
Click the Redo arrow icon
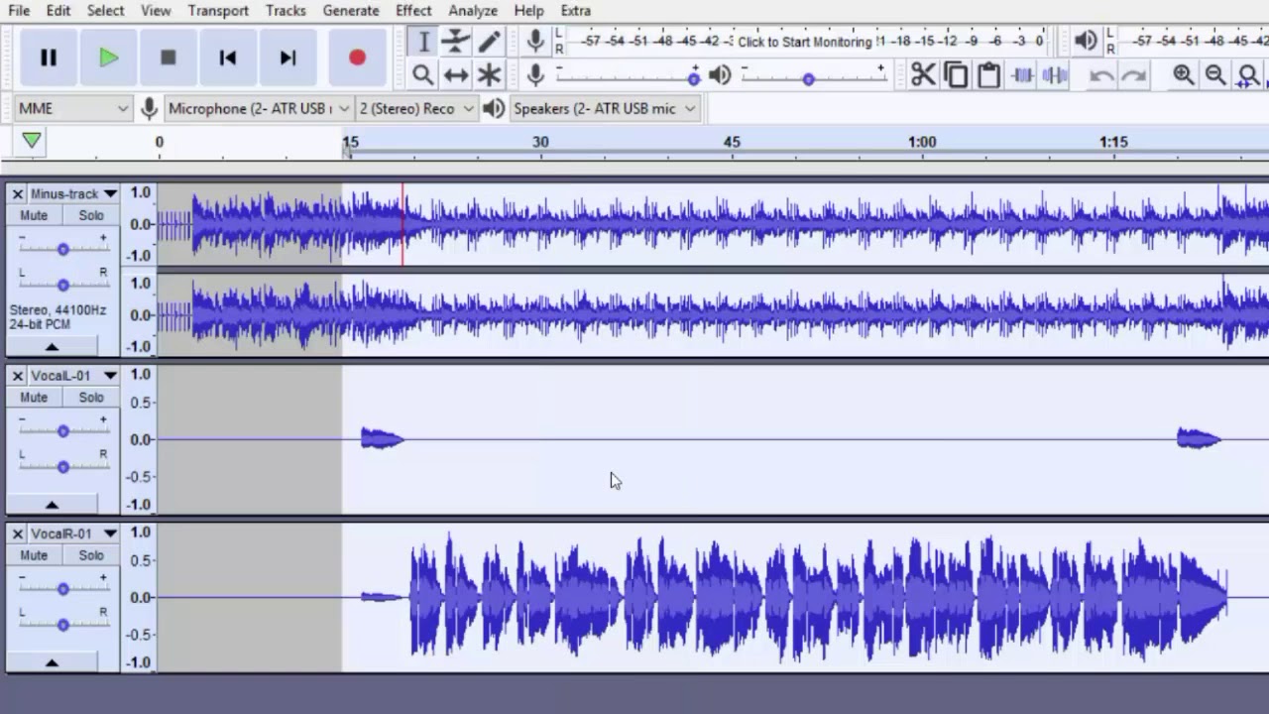coord(1133,75)
